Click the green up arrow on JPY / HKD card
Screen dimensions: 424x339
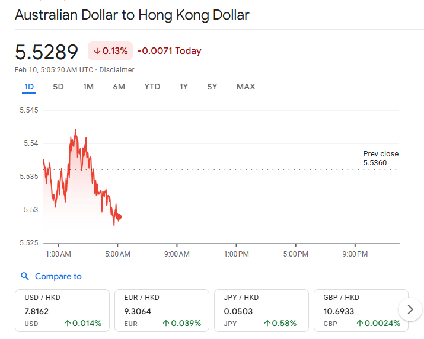267,324
